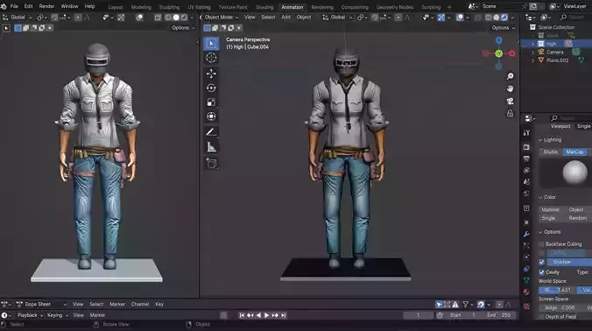Viewport: 592px width, 331px height.
Task: Open the Object Data properties green triangle icon
Action: [526, 280]
